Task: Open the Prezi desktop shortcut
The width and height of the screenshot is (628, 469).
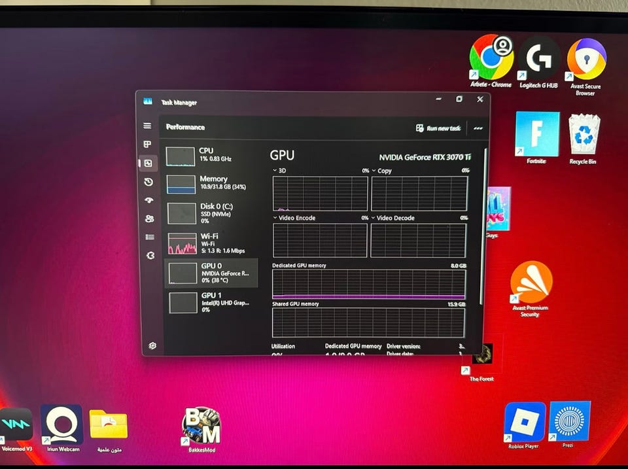Action: tap(569, 425)
